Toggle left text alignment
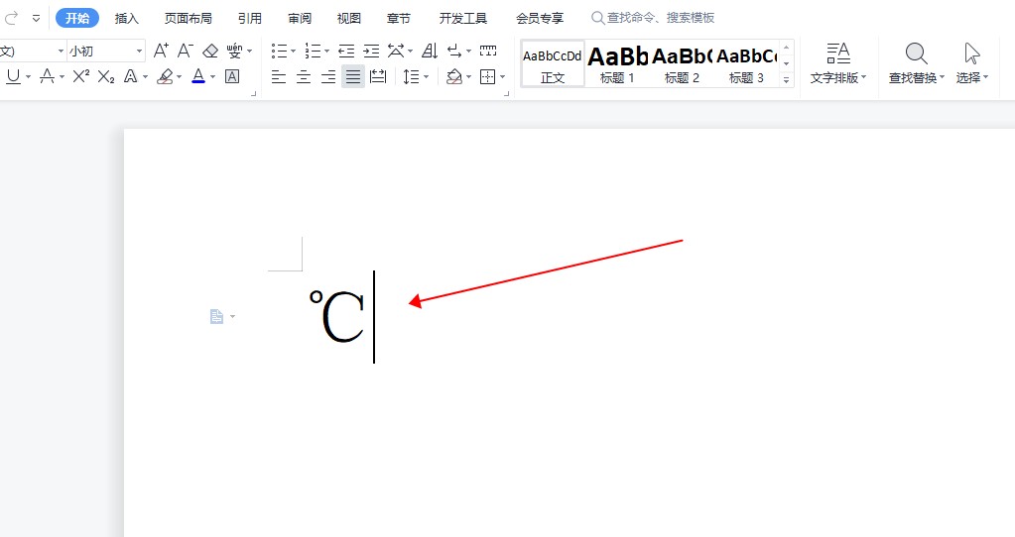 tap(279, 76)
